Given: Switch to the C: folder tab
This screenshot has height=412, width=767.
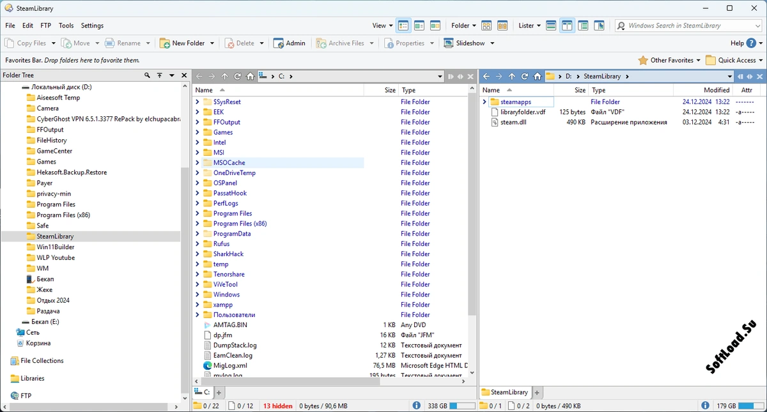Looking at the screenshot, I should [x=203, y=392].
